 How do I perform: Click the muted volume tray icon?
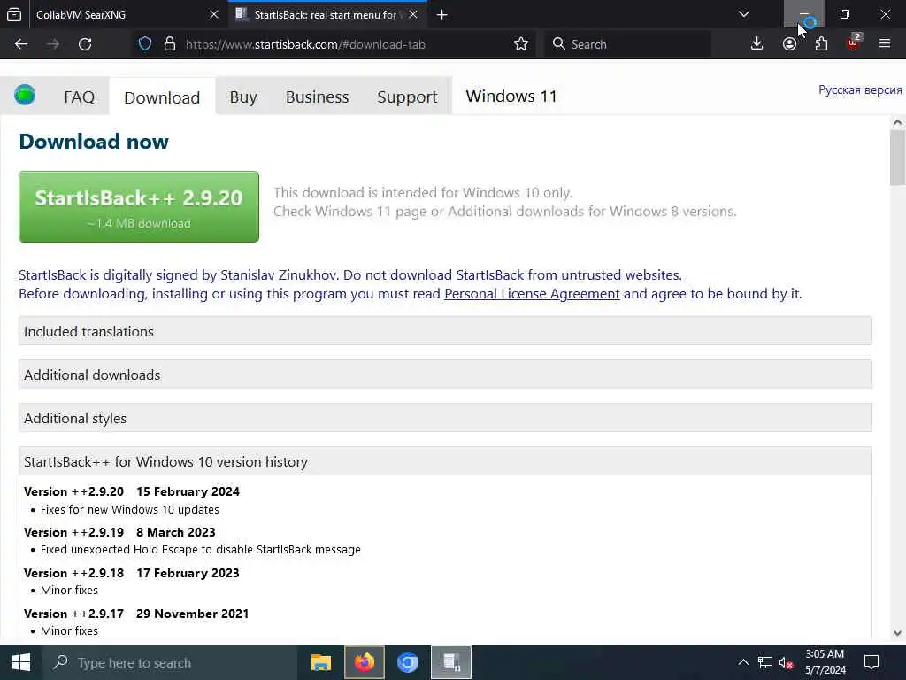pyautogui.click(x=786, y=662)
